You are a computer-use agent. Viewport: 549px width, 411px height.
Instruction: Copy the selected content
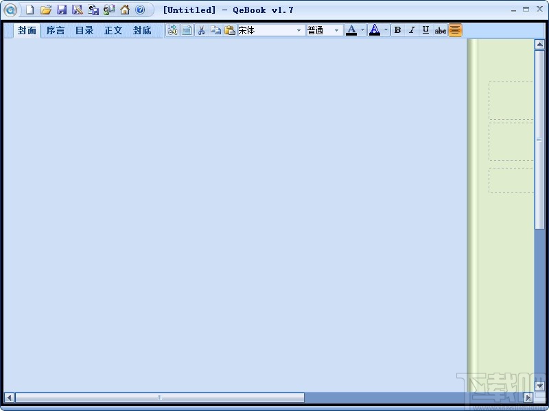click(x=215, y=29)
